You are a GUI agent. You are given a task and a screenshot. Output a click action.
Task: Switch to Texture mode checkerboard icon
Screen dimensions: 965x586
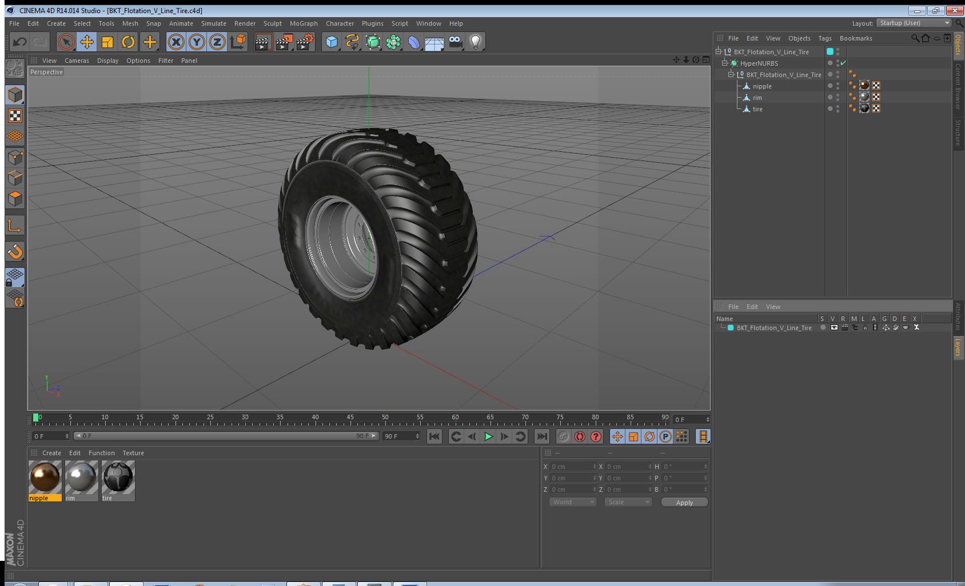[15, 116]
